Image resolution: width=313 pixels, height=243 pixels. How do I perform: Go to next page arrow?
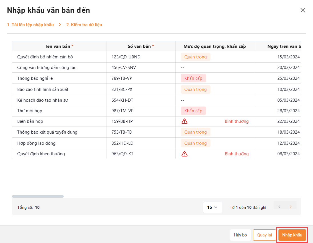pos(291,207)
